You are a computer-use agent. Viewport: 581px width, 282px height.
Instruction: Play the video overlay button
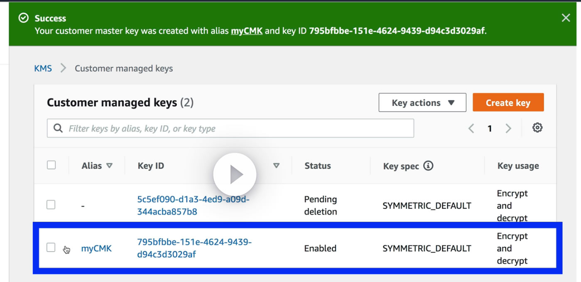click(235, 175)
